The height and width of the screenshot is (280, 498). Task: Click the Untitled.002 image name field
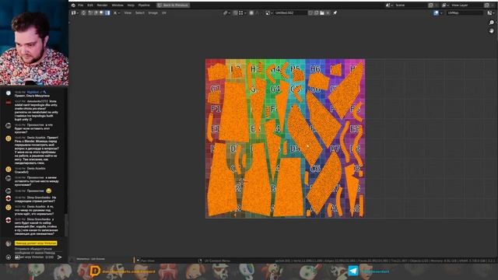coord(290,13)
